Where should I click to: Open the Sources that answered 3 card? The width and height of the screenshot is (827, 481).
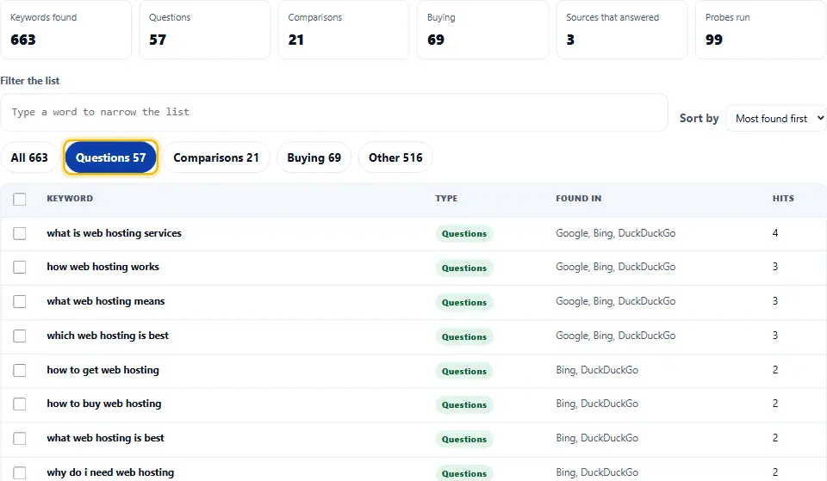(x=622, y=29)
